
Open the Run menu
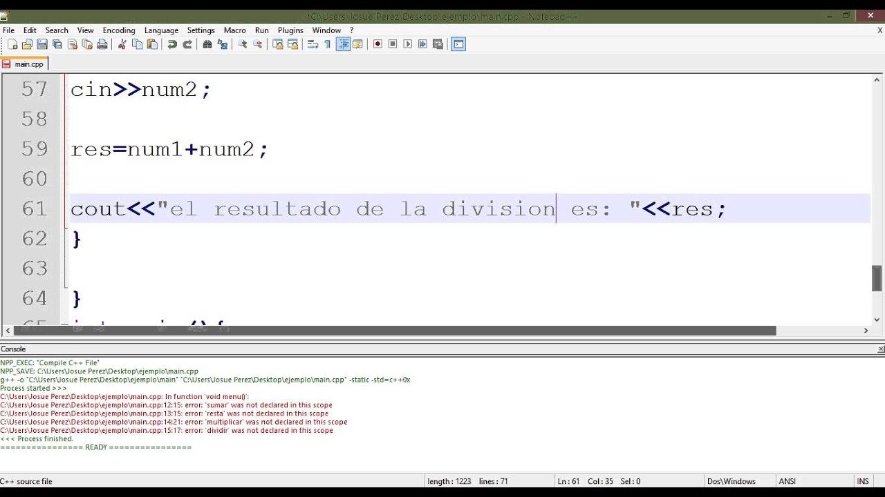click(262, 30)
